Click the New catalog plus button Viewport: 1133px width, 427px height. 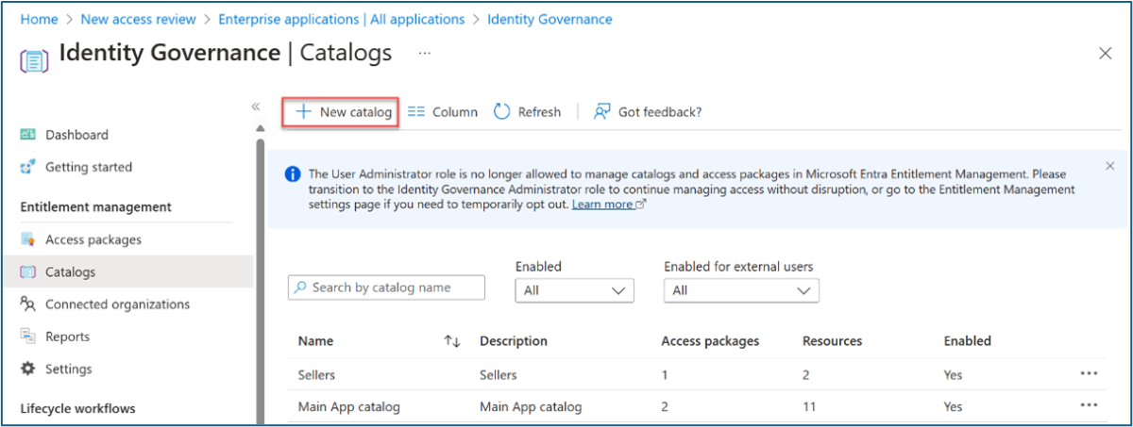[x=304, y=111]
